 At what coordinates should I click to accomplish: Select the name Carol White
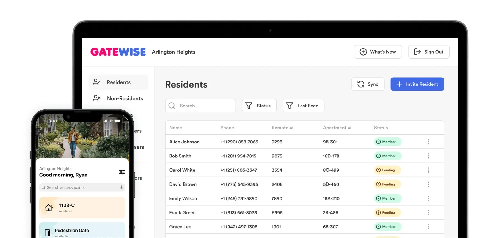point(182,170)
